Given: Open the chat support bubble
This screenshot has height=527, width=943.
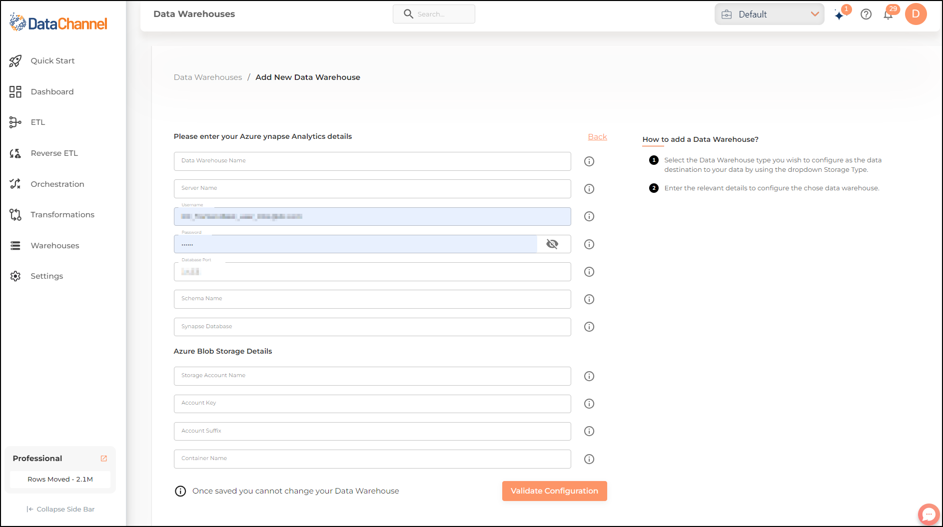Looking at the screenshot, I should [x=929, y=514].
